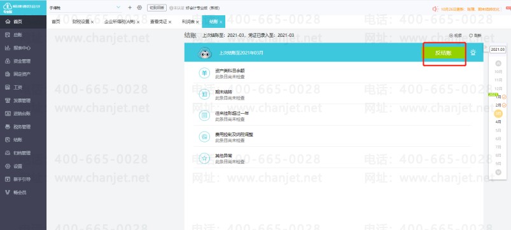Click the down arrow below 9月

click(x=498, y=172)
